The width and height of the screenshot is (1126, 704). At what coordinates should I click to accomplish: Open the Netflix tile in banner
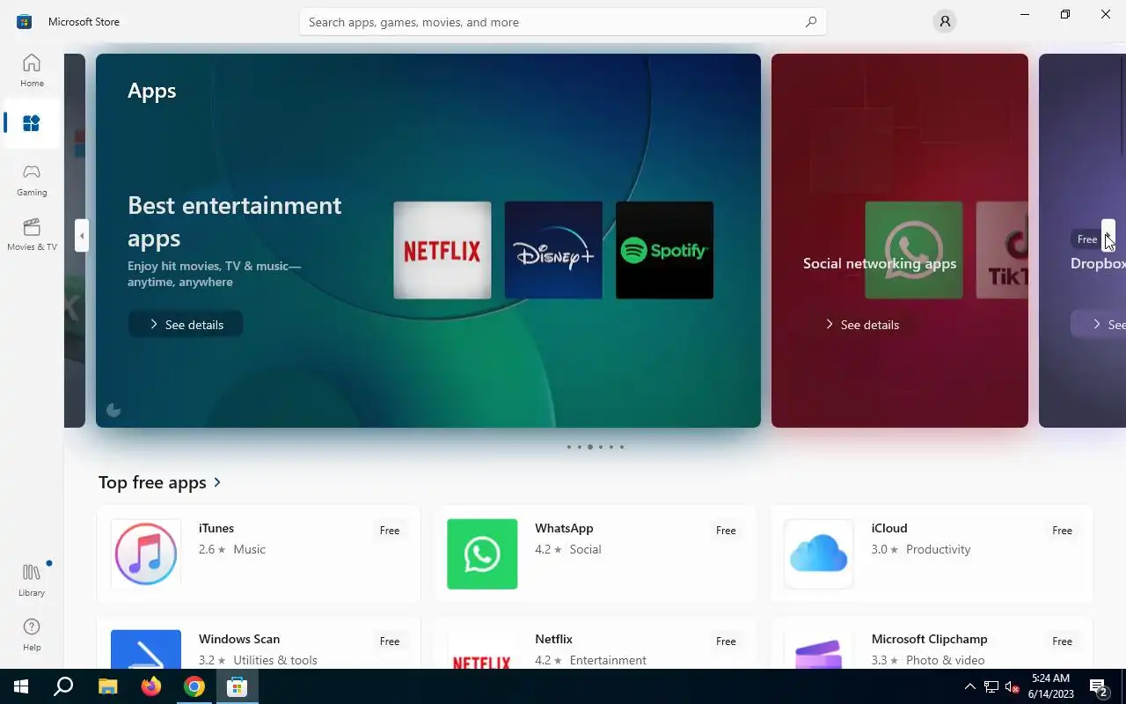(x=442, y=250)
